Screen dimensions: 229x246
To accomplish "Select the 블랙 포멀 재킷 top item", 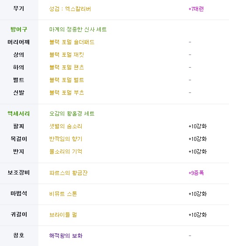I will [67, 55].
